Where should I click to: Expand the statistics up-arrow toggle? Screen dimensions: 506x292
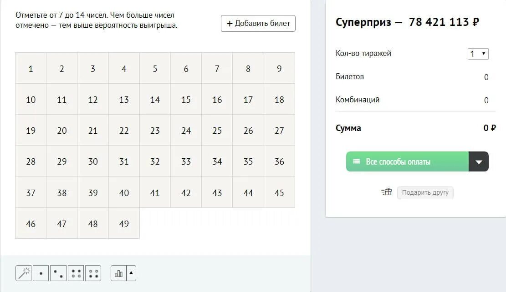(131, 273)
